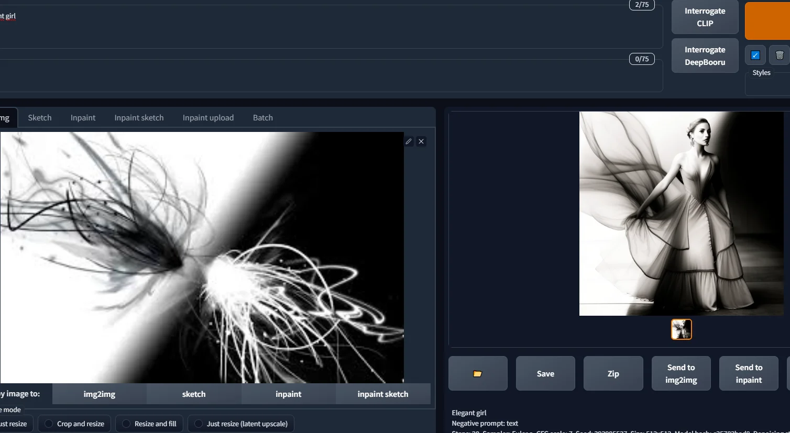Copy image to img2img
The height and width of the screenshot is (433, 790).
point(100,394)
